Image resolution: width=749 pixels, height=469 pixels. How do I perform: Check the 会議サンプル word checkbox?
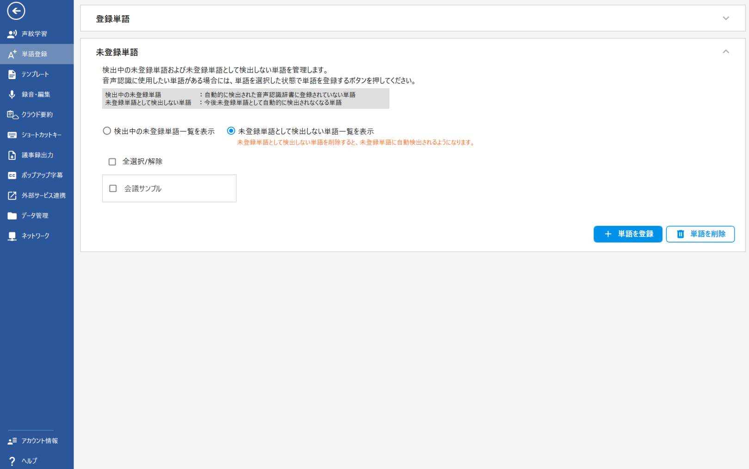[x=113, y=189]
